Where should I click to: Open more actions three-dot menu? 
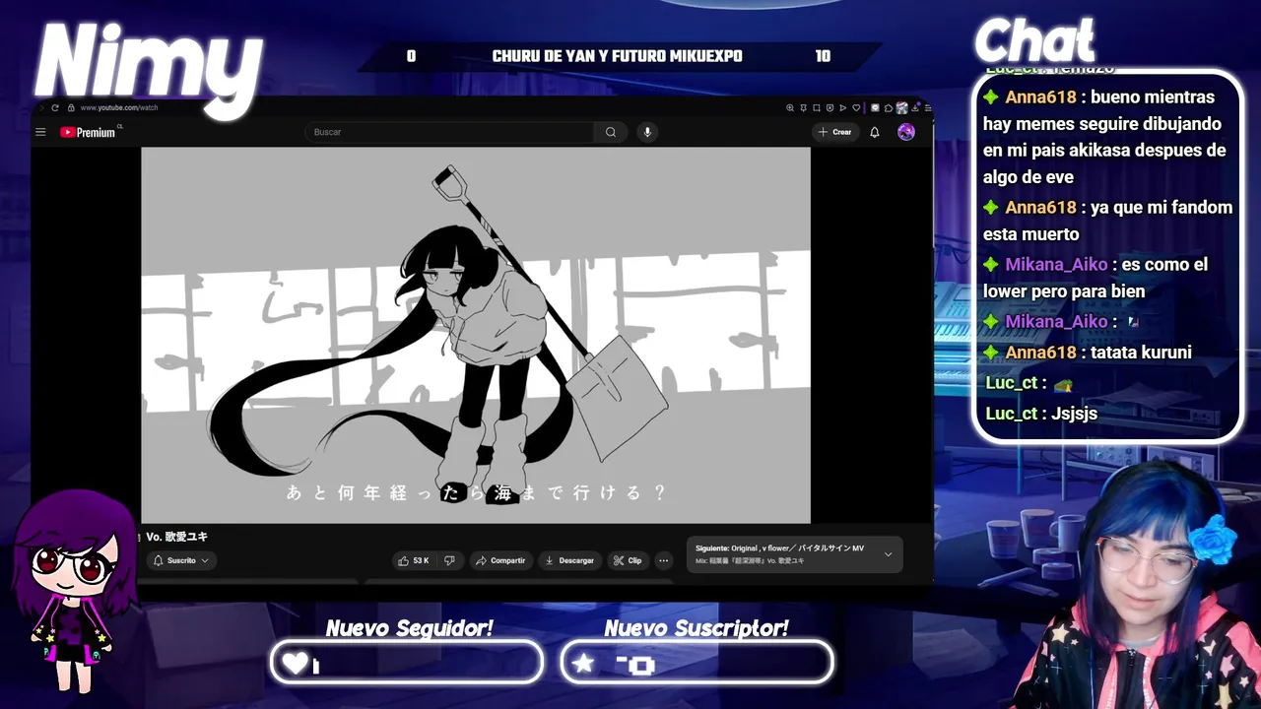(x=663, y=560)
